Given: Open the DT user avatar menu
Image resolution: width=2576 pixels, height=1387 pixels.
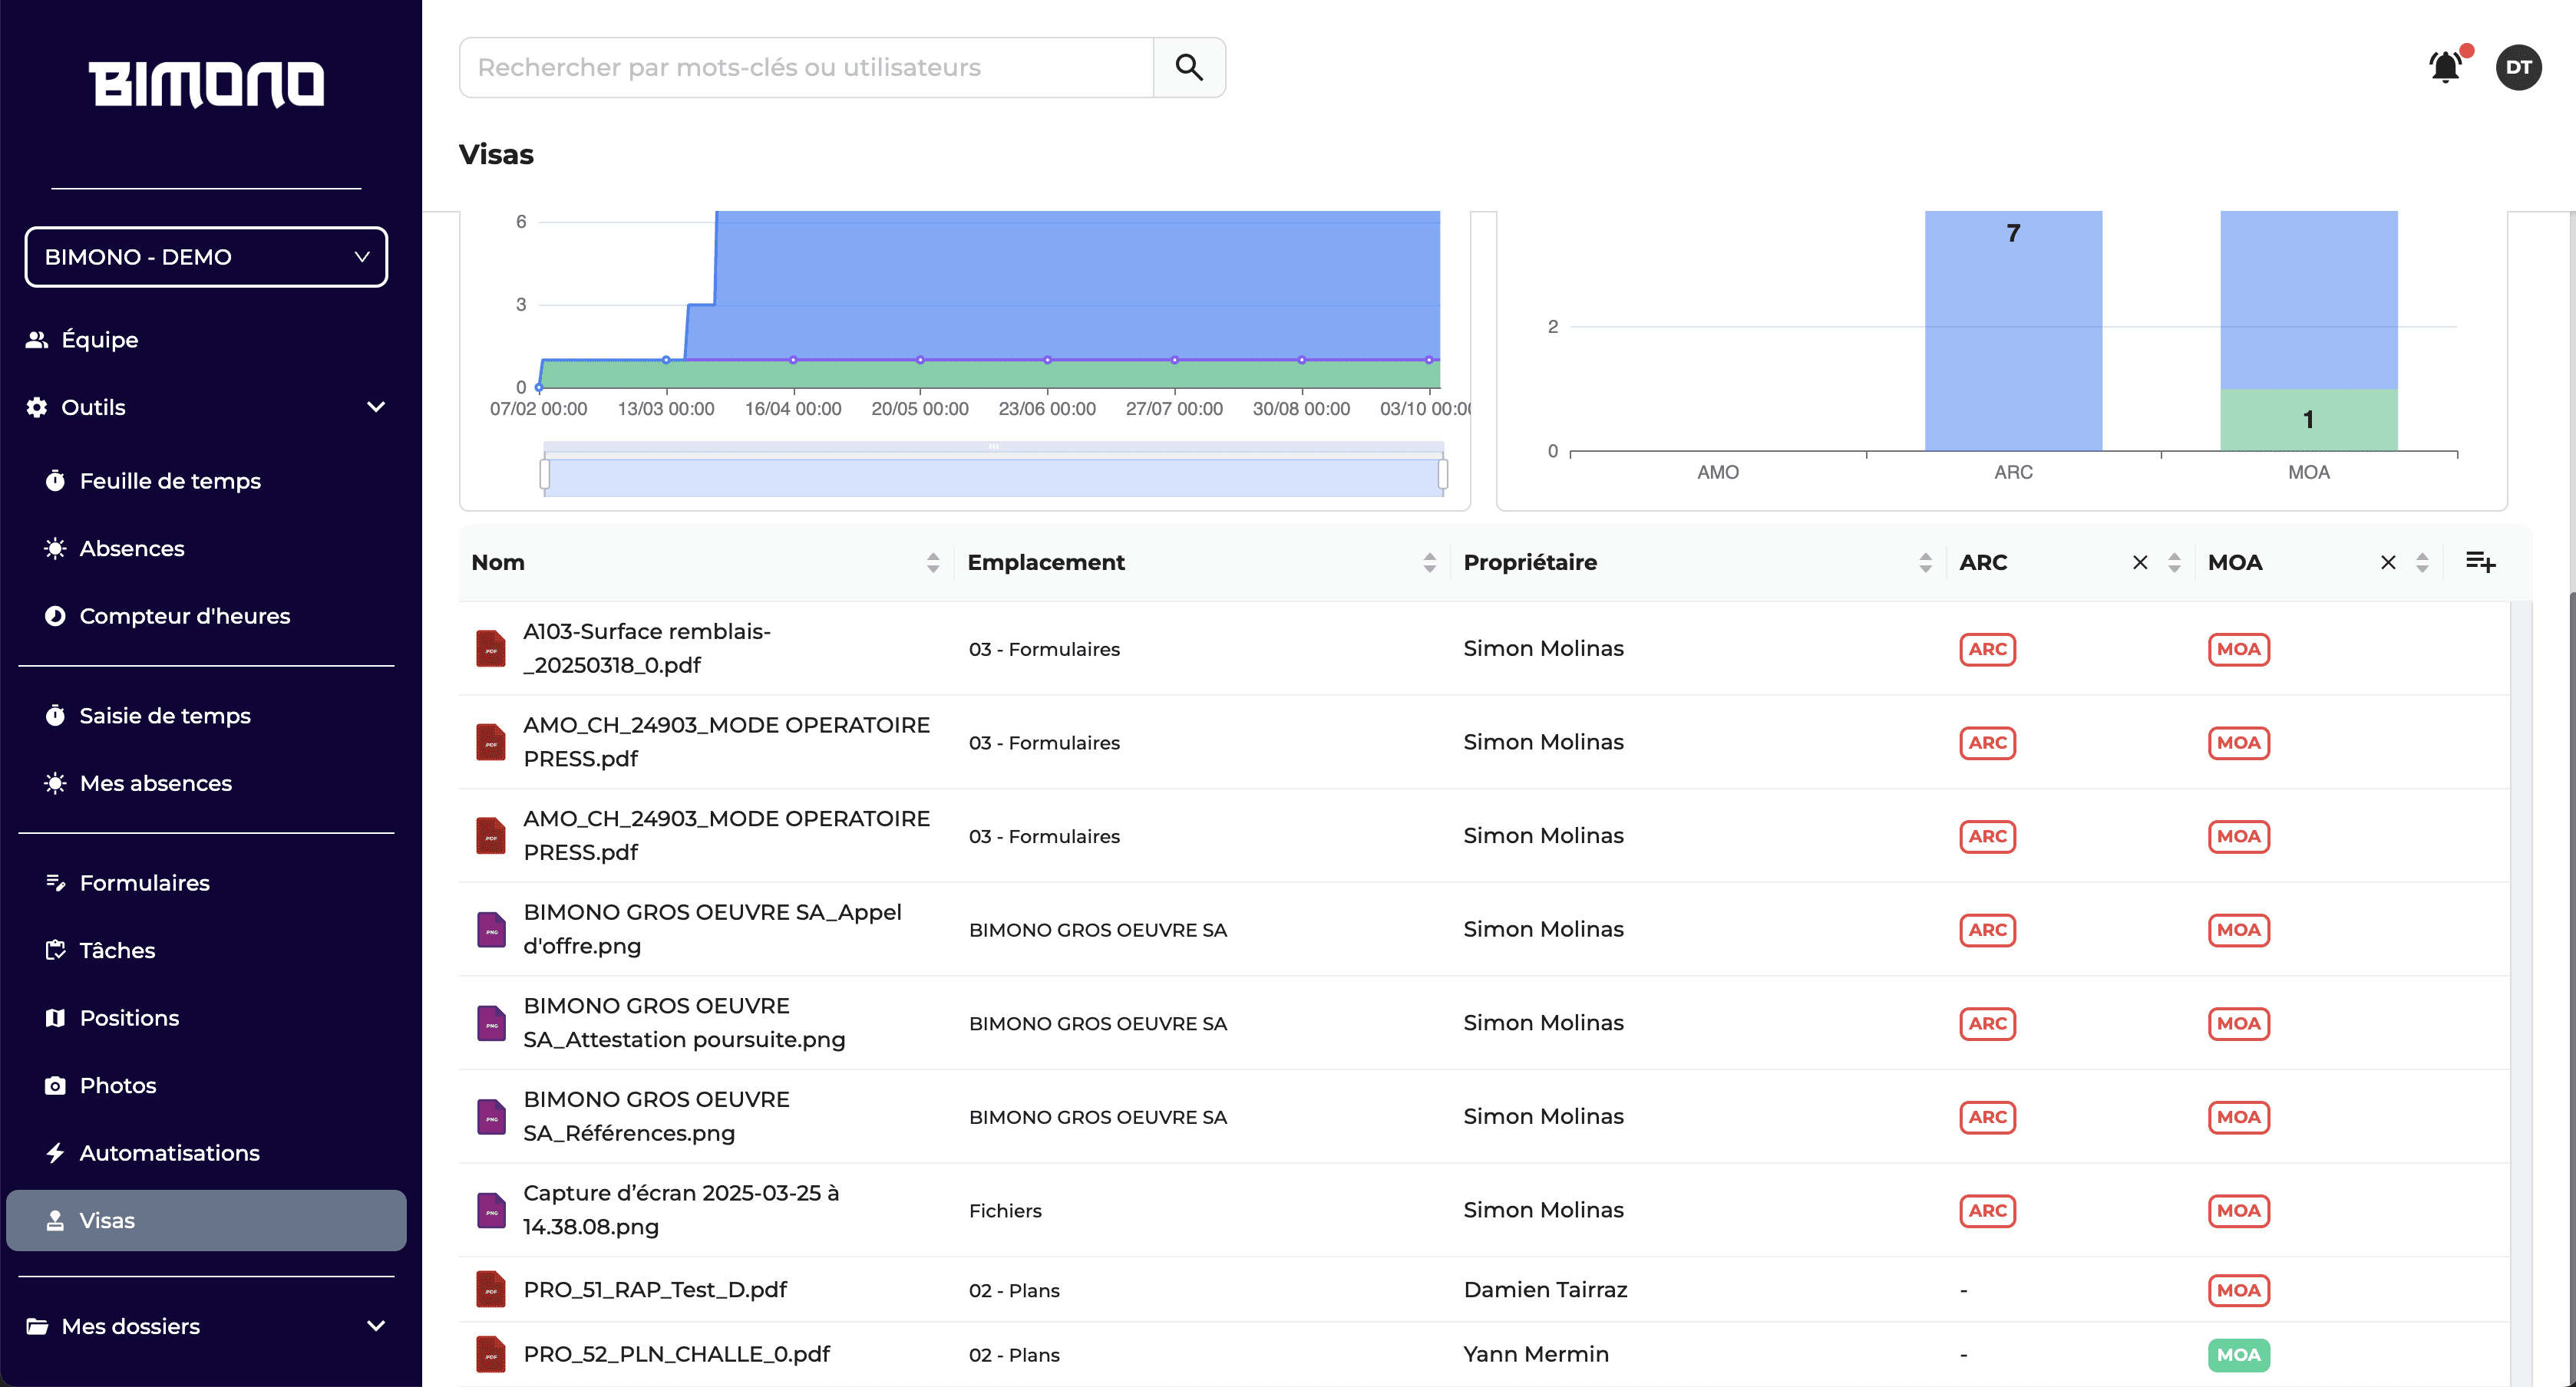Looking at the screenshot, I should [2518, 67].
